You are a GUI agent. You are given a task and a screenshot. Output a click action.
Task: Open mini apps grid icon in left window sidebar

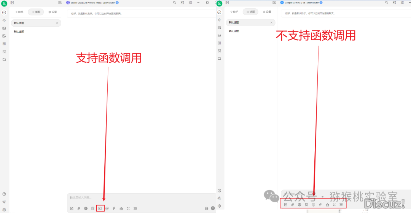pos(4,44)
